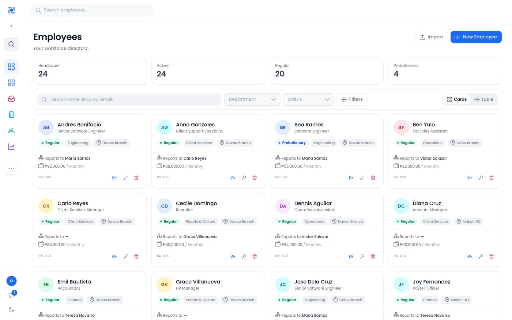Click magnifier icon on Cecile Domingo card
This screenshot has width=512, height=320.
244,256
